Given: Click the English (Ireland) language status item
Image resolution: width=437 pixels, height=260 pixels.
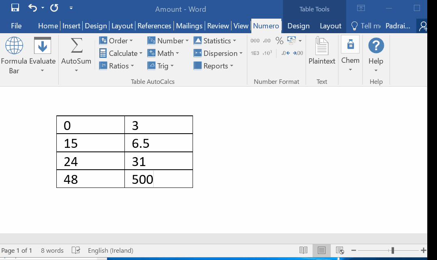Looking at the screenshot, I should (x=110, y=250).
